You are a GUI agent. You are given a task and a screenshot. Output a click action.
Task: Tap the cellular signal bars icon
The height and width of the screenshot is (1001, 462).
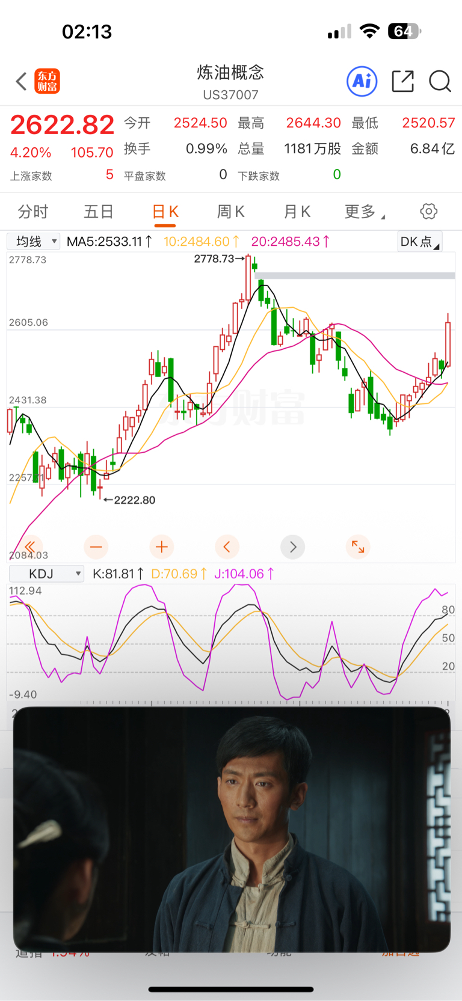click(339, 31)
